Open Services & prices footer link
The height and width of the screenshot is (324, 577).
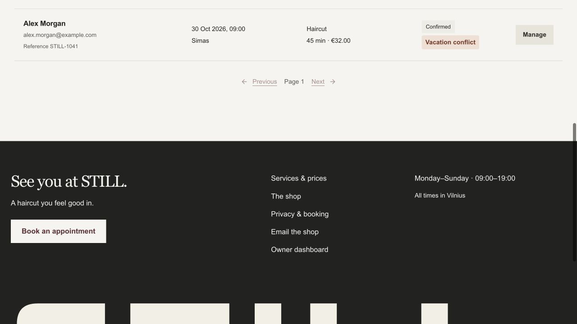coord(299,178)
